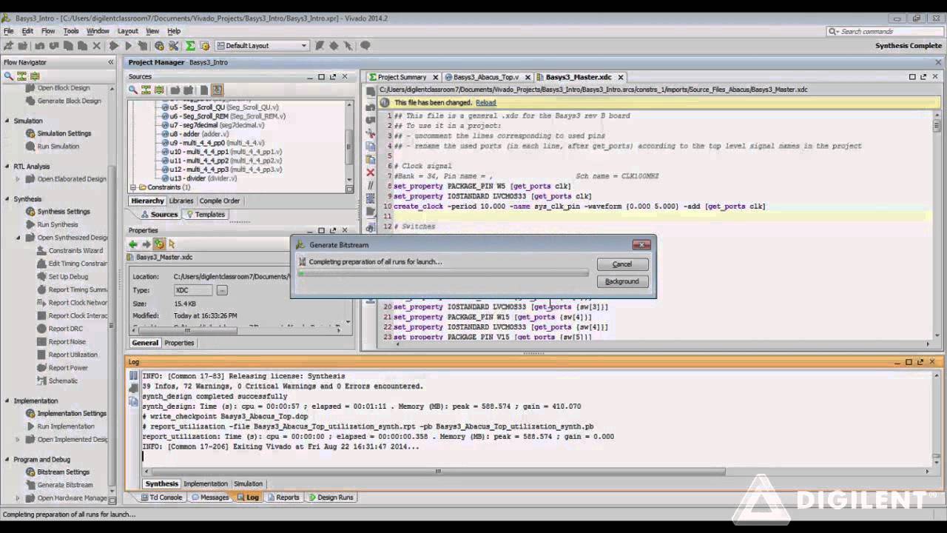Click the comment toggle slashes icon in editor sidebar

(371, 185)
